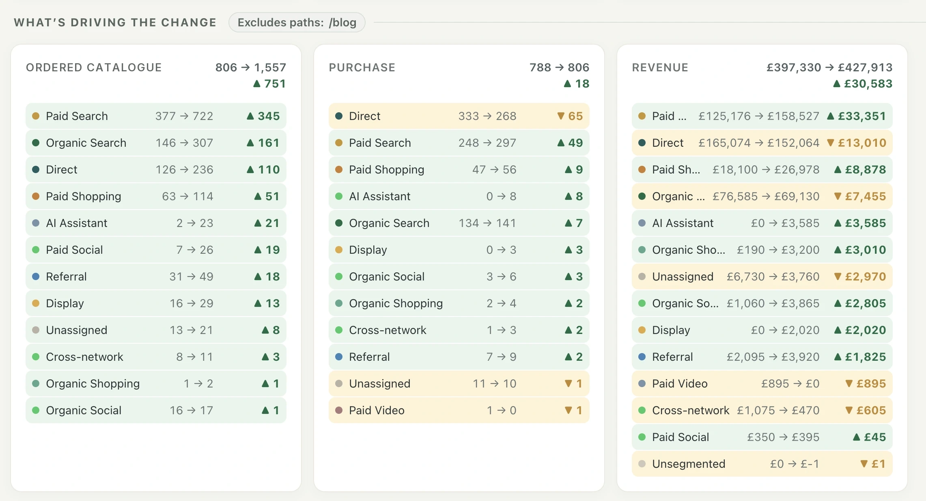Click the 'Excludes paths: /blog' filter pill
The width and height of the screenshot is (926, 501).
point(297,22)
